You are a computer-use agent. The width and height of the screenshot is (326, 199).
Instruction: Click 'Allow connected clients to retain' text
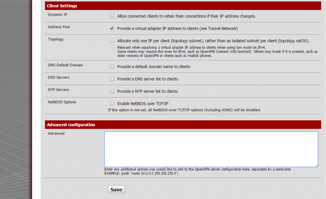(186, 16)
